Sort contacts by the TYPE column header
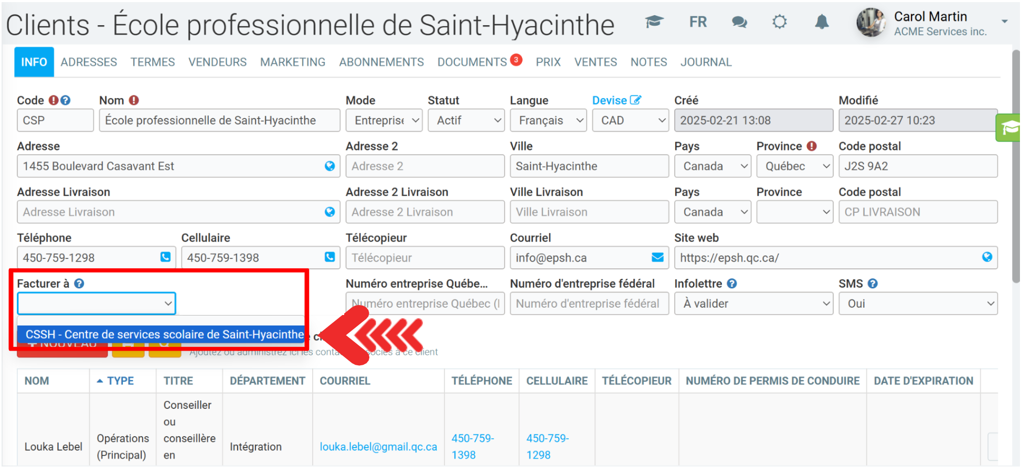 pos(120,381)
